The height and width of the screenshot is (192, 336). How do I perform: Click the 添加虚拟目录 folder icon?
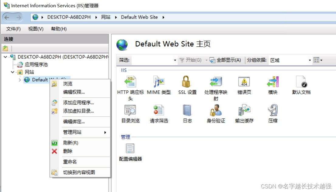pyautogui.click(x=54, y=111)
